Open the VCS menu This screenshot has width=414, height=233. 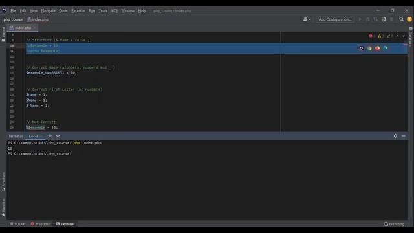pos(114,11)
